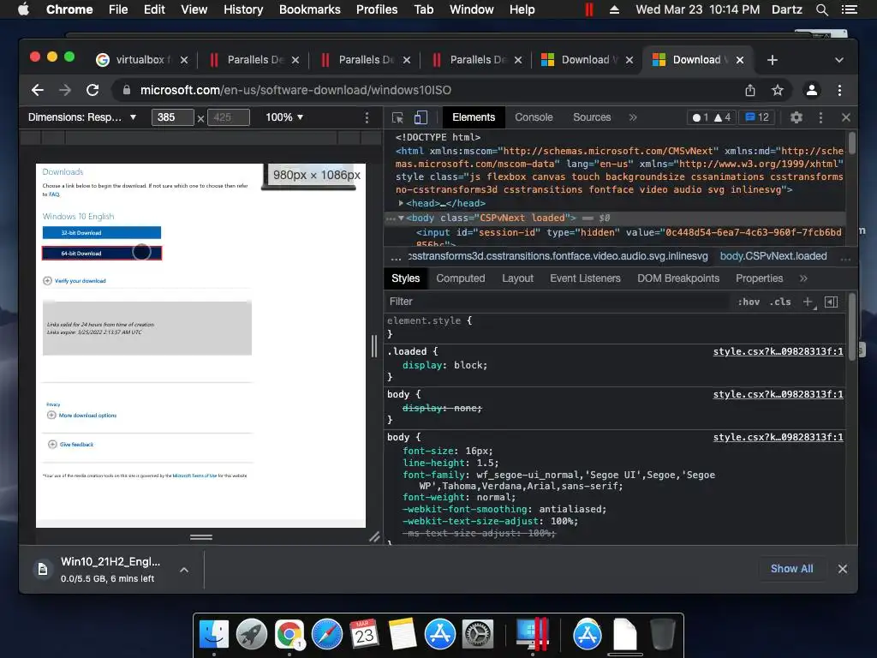Toggle the .cls classes panel

(x=779, y=302)
